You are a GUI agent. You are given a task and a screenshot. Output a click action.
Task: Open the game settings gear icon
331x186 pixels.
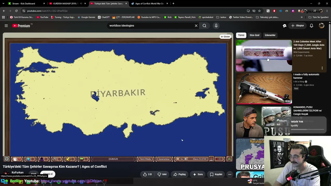7,159
